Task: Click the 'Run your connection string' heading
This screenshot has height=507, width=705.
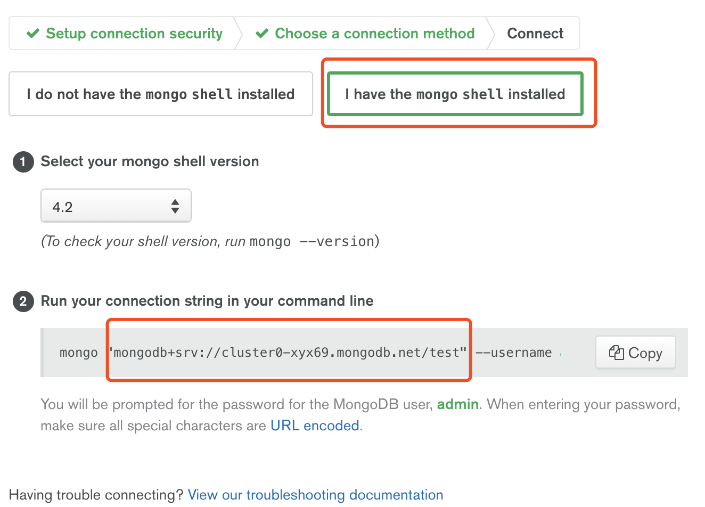Action: point(207,301)
